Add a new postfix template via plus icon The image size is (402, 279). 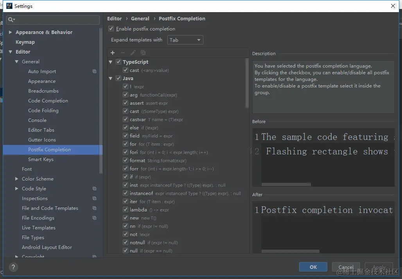113,52
